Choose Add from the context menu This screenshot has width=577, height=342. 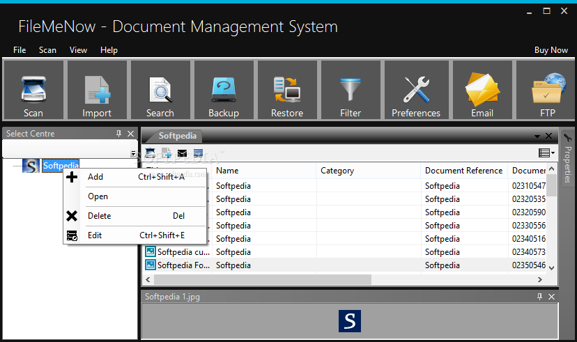(x=135, y=177)
